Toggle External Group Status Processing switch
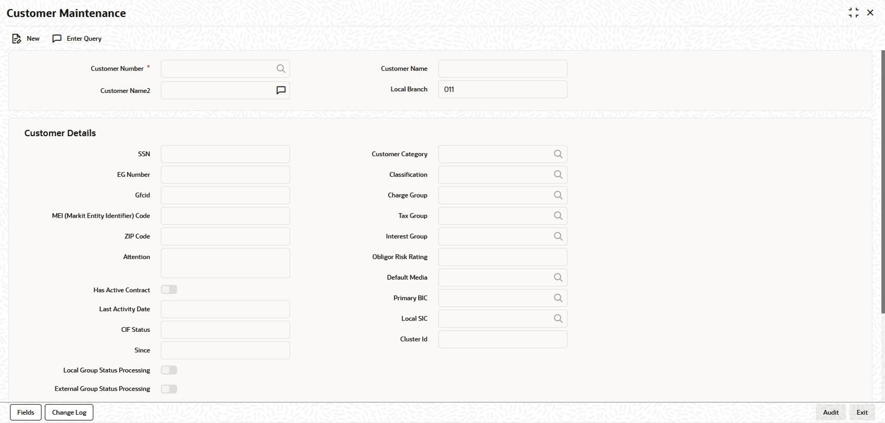 coord(169,389)
